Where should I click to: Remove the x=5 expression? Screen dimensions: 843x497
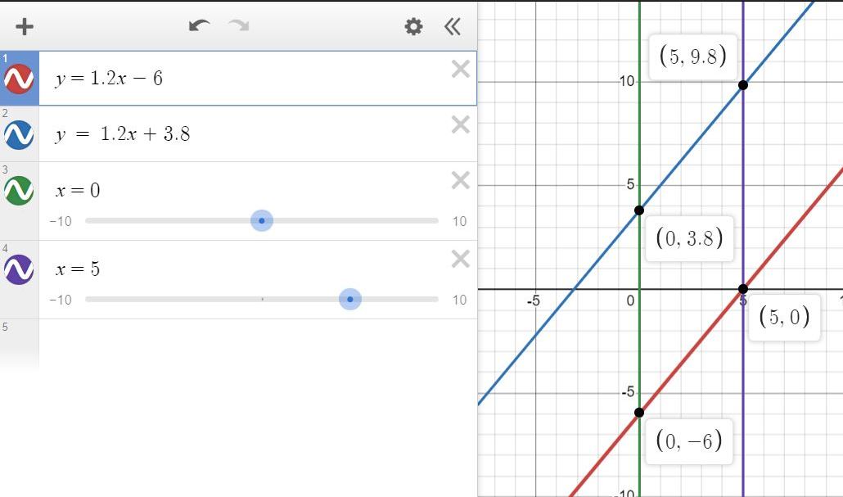461,260
